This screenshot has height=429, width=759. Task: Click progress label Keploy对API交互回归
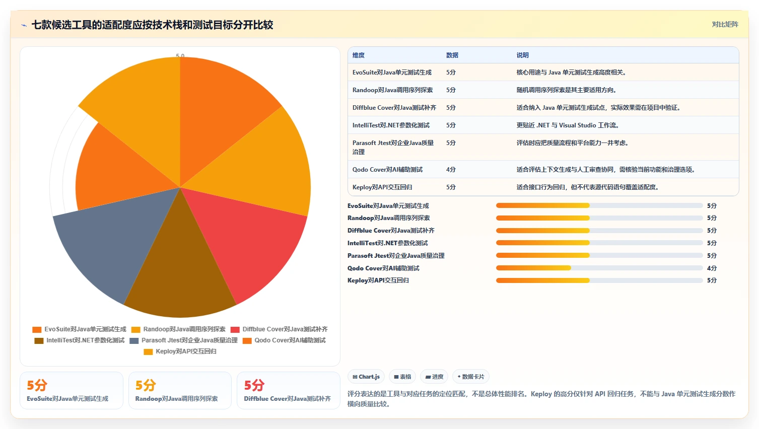pos(378,280)
